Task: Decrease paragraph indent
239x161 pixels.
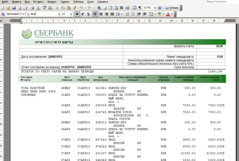Action: tap(139, 14)
